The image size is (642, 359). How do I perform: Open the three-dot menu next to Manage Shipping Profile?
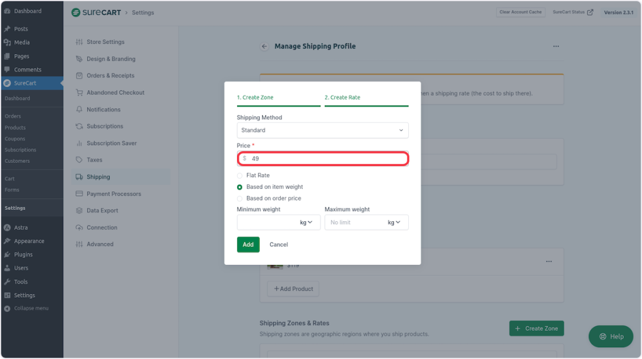[x=555, y=46]
